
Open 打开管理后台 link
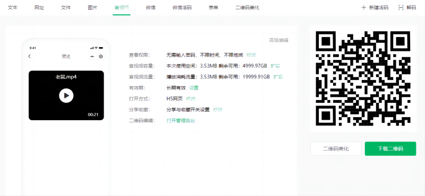coord(181,121)
